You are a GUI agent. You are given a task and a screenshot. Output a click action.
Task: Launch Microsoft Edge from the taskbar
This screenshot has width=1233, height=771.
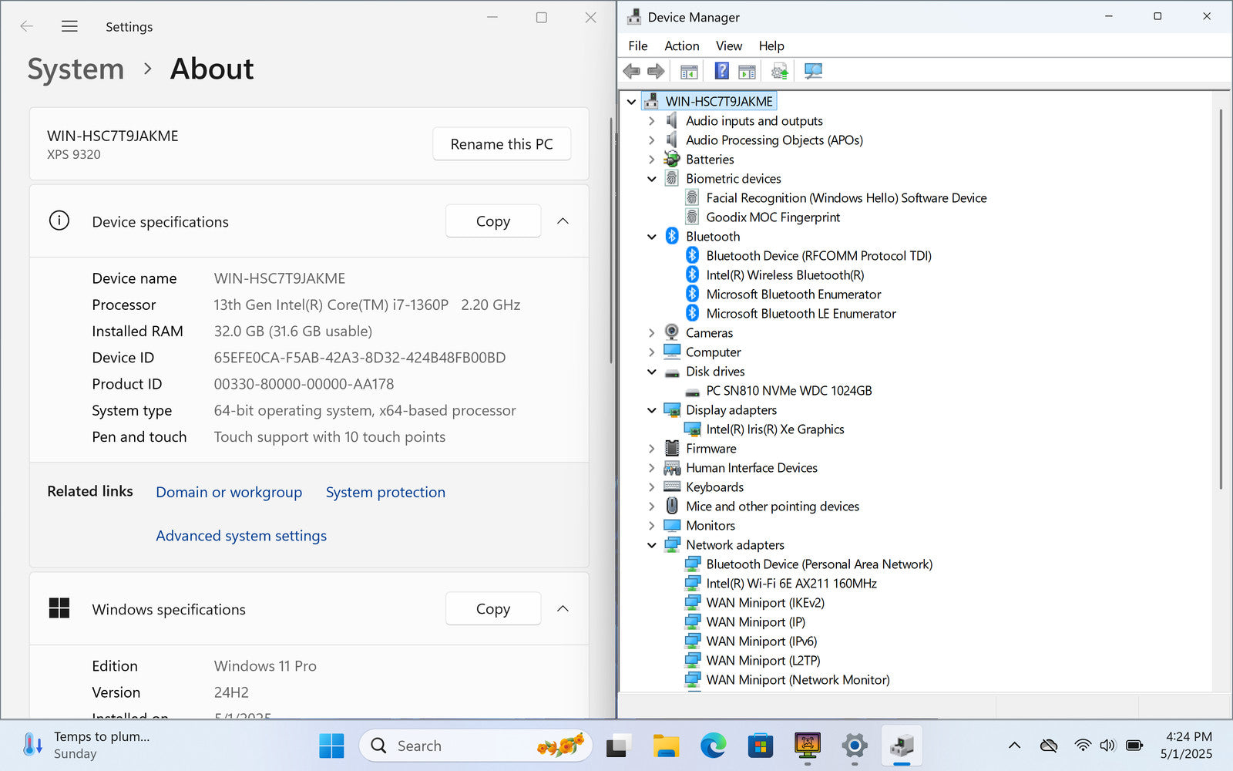click(x=713, y=746)
